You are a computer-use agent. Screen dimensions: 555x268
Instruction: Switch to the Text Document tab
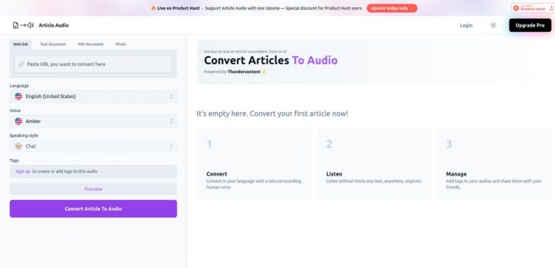pyautogui.click(x=53, y=44)
